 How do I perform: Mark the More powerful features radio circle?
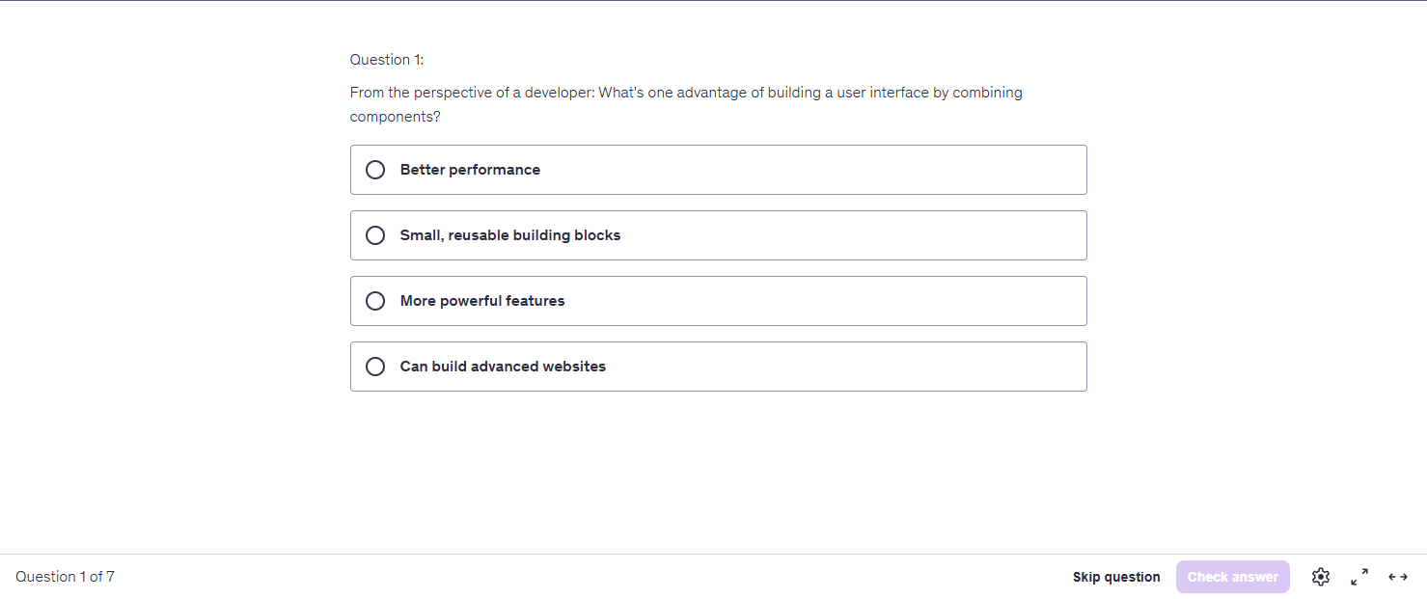click(375, 301)
